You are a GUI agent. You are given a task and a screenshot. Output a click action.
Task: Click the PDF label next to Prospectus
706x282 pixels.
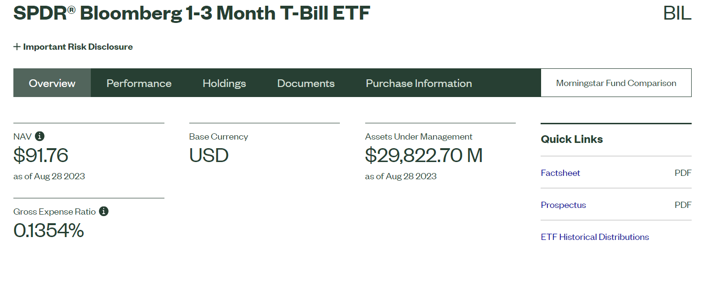683,205
